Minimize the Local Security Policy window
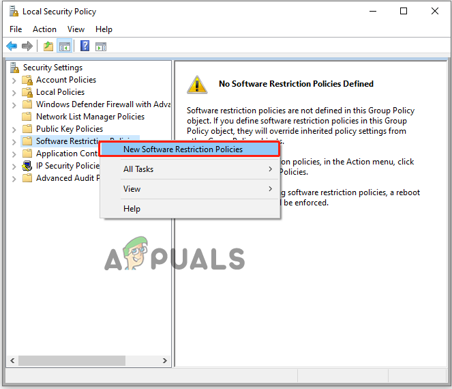Viewport: 452px width, 389px height. pyautogui.click(x=373, y=11)
